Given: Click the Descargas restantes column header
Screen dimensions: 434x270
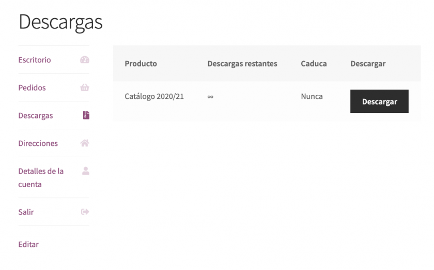Looking at the screenshot, I should click(242, 64).
